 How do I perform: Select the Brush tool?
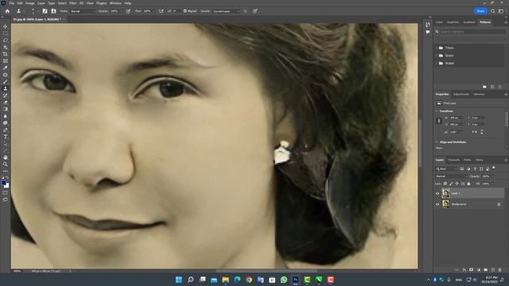click(x=6, y=82)
